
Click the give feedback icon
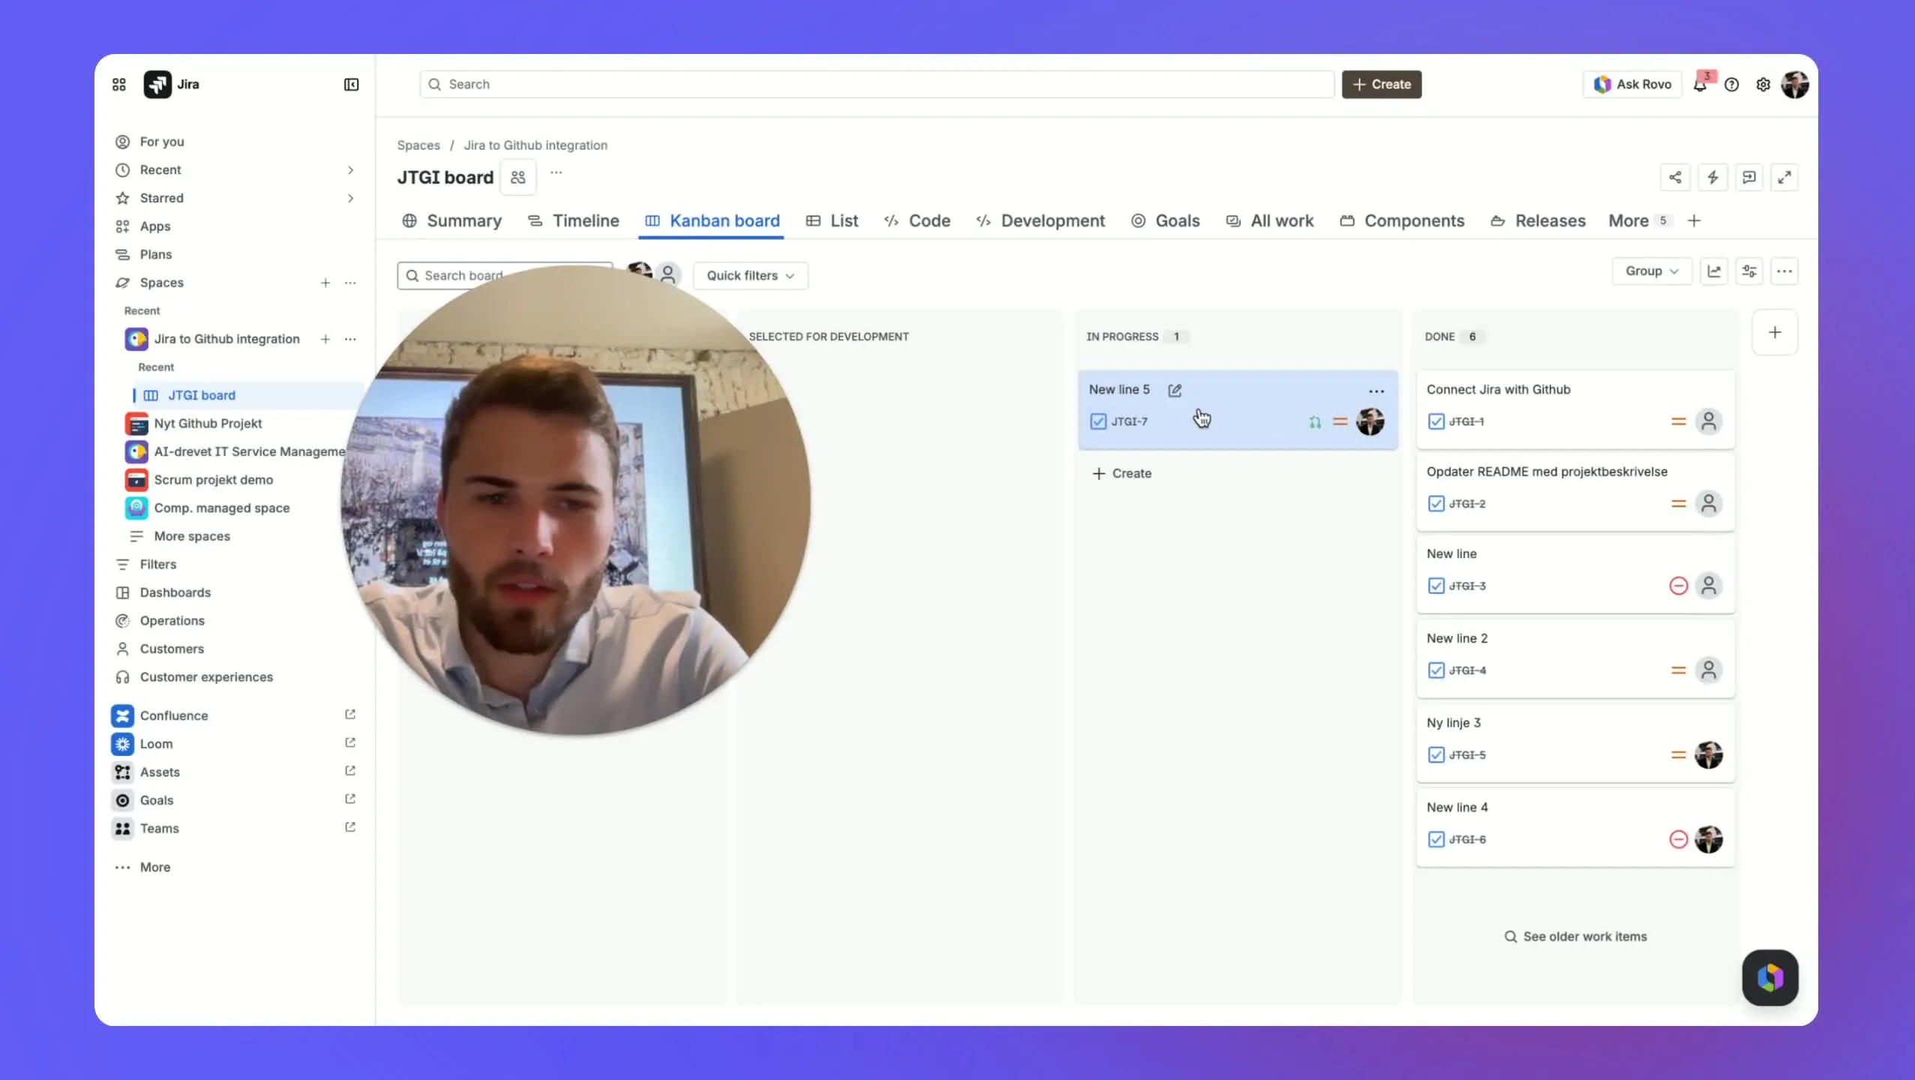pyautogui.click(x=1749, y=178)
